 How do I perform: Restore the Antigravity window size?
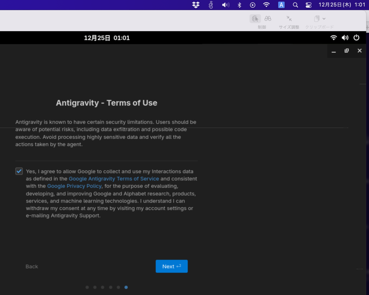point(347,51)
